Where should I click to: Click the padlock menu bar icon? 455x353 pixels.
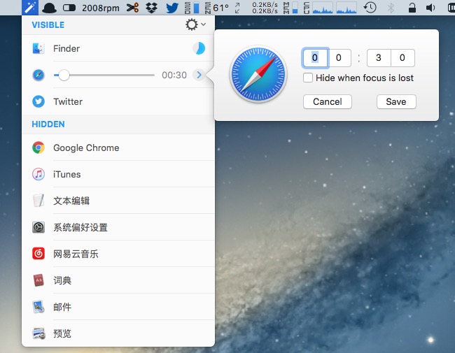[x=412, y=8]
